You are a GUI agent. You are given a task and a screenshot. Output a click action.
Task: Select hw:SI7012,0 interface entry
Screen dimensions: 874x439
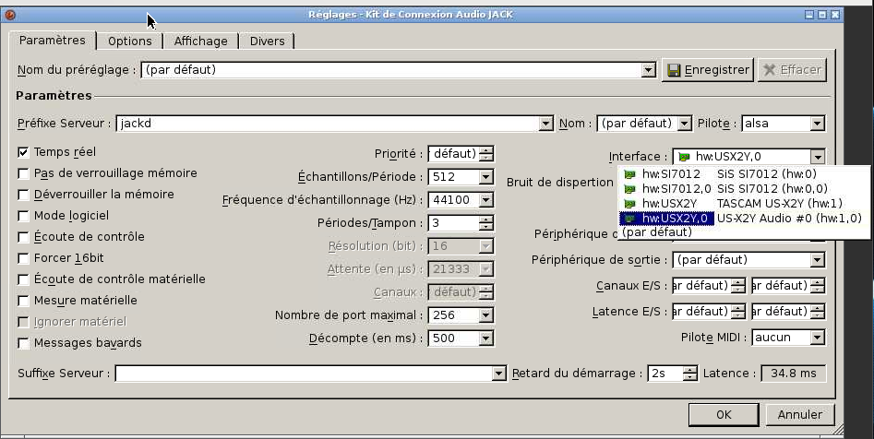coord(743,189)
